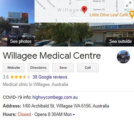The width and height of the screenshot is (134, 120).
Task: Click the red location pin on map
Action: (84, 10)
